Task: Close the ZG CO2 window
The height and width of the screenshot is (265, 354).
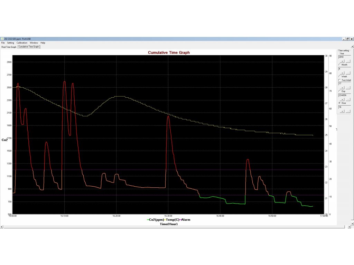Action: click(352, 39)
